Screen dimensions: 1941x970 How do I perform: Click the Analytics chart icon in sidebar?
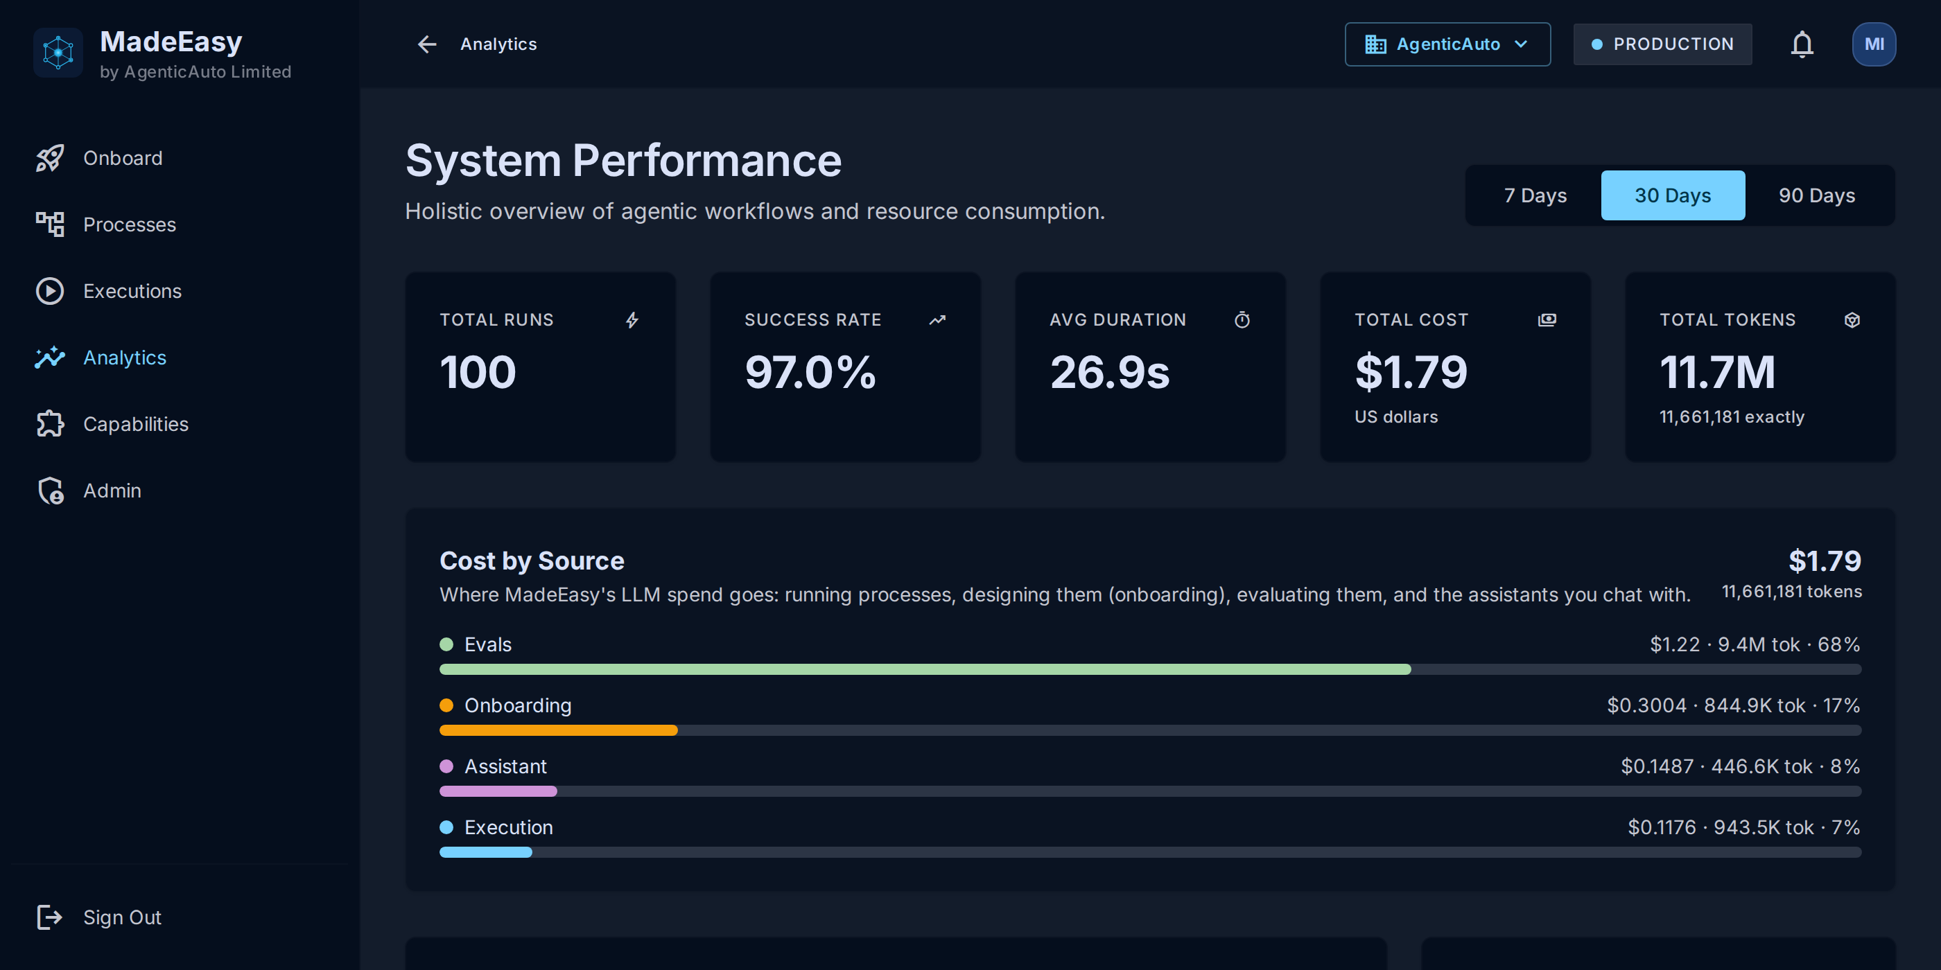(x=50, y=357)
